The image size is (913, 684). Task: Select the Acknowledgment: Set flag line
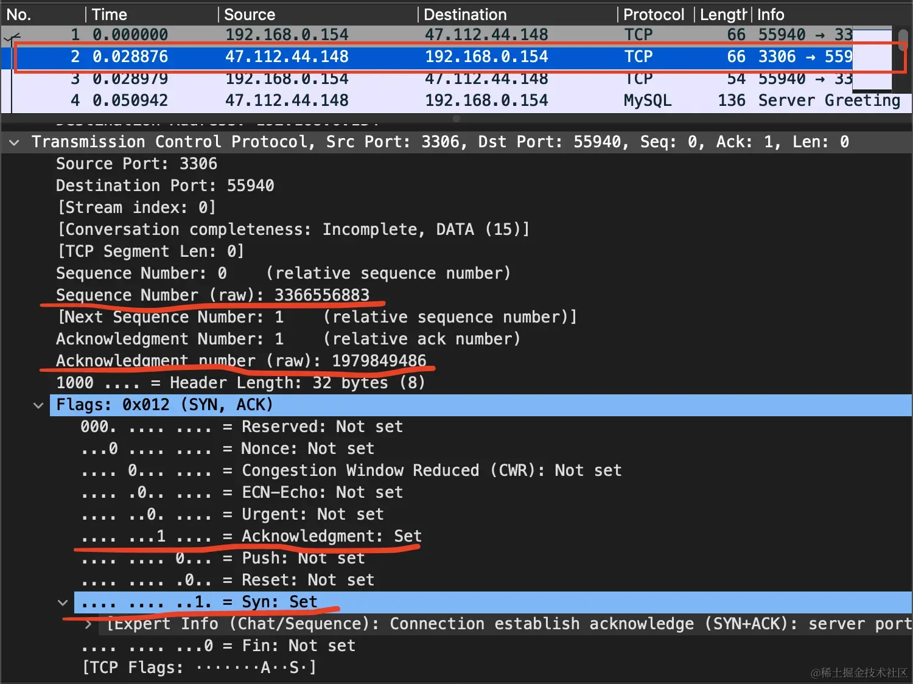tap(251, 536)
